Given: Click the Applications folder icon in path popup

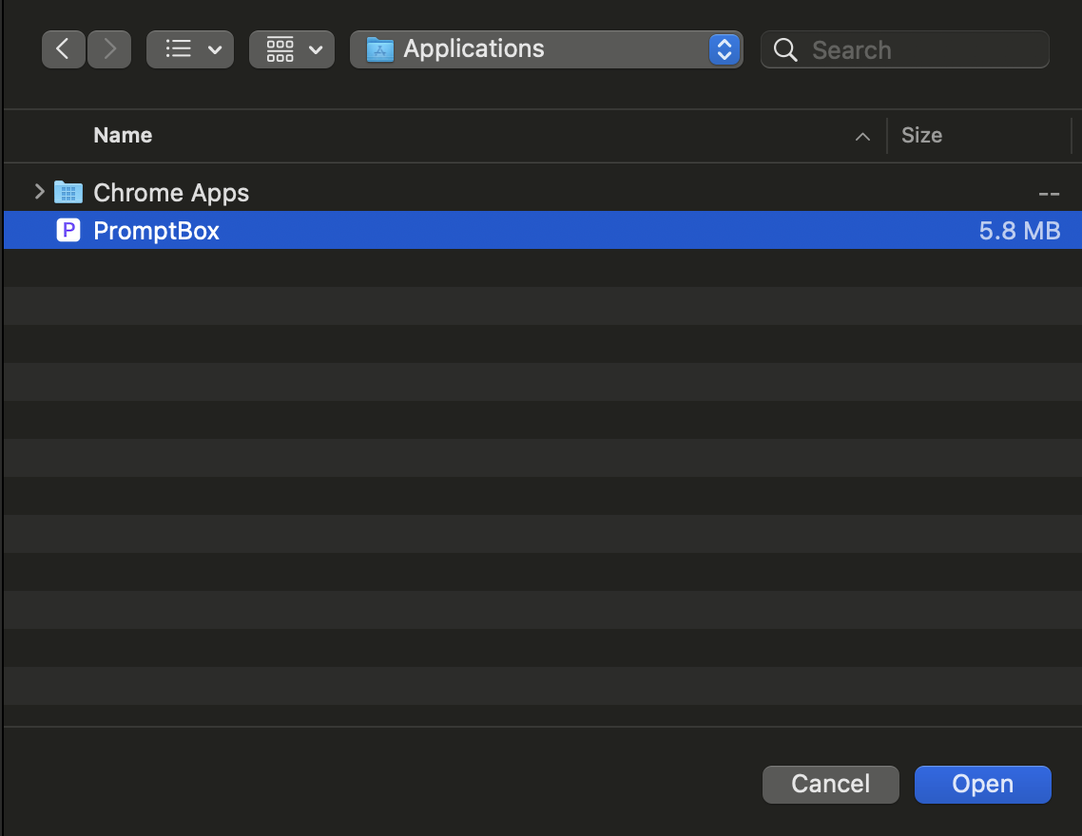Looking at the screenshot, I should 380,49.
